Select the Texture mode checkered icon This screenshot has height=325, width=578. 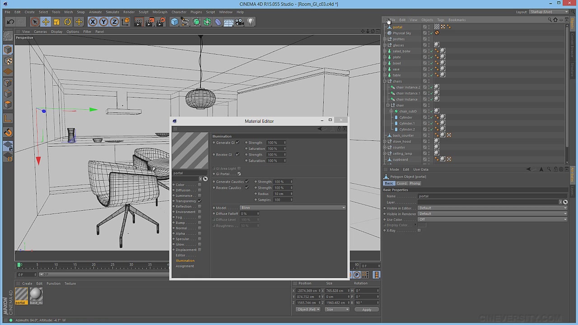pyautogui.click(x=8, y=60)
